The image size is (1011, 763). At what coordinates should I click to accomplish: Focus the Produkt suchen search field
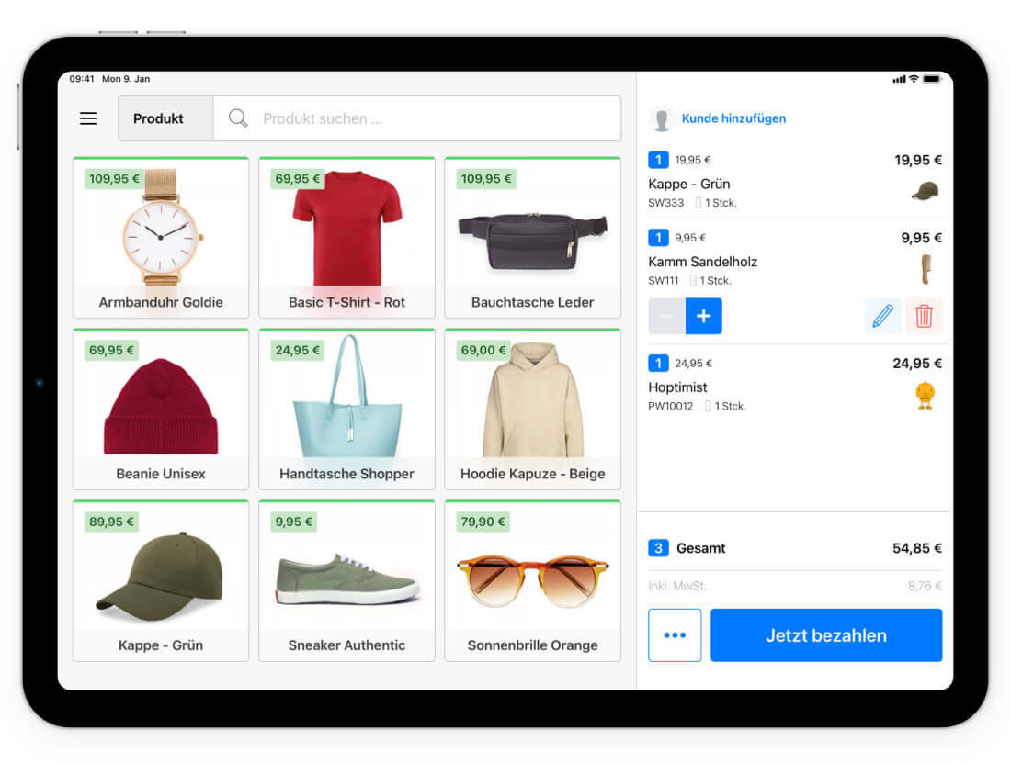point(417,118)
